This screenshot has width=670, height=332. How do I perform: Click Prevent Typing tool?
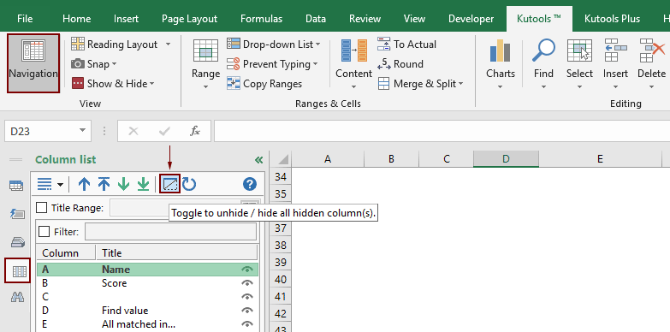273,64
